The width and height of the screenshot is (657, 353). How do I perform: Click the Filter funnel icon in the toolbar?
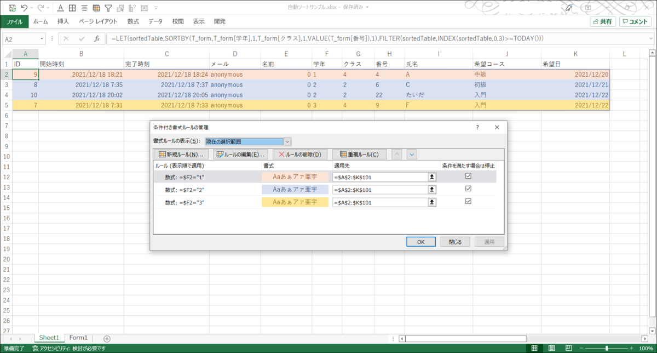coord(108,8)
